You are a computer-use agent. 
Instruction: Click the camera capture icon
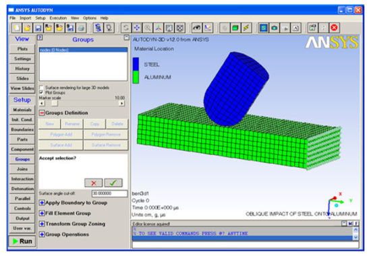[x=275, y=28]
